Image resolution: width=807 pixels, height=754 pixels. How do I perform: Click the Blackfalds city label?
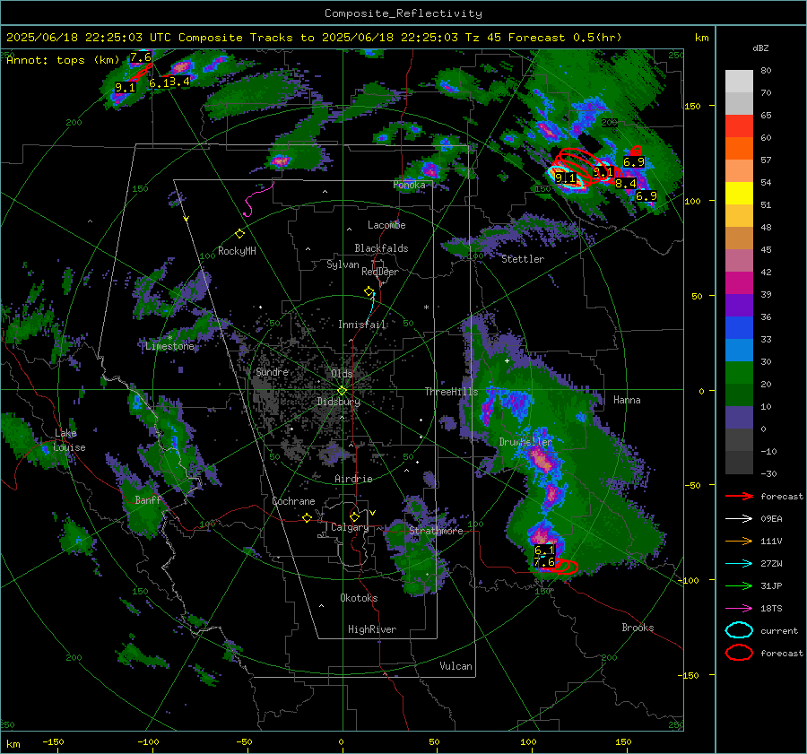point(381,248)
